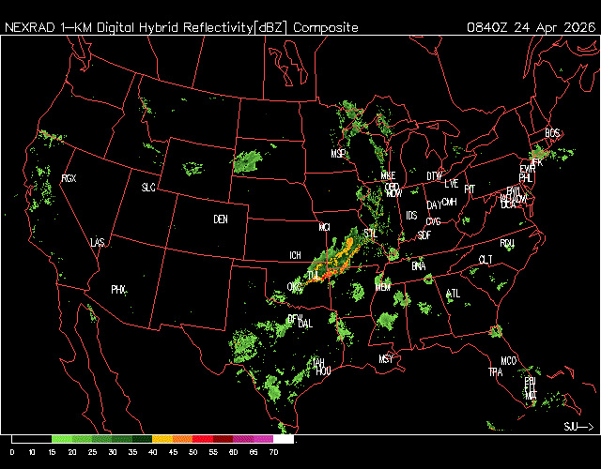Click the NEXRAD reflectivity composite title
601x469 pixels.
click(181, 27)
